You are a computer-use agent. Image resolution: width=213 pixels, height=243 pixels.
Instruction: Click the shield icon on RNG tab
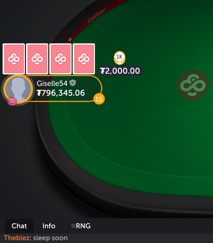tap(73, 226)
